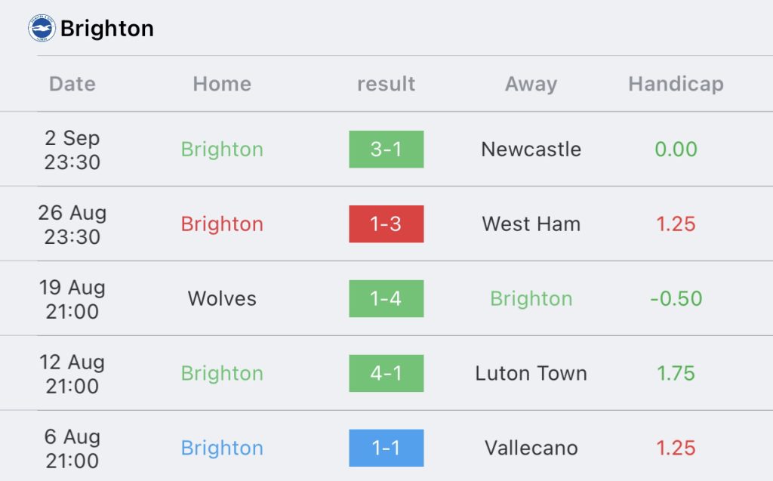Viewport: 773px width, 481px height.
Task: Click the -0.50 handicap value
Action: (x=676, y=298)
